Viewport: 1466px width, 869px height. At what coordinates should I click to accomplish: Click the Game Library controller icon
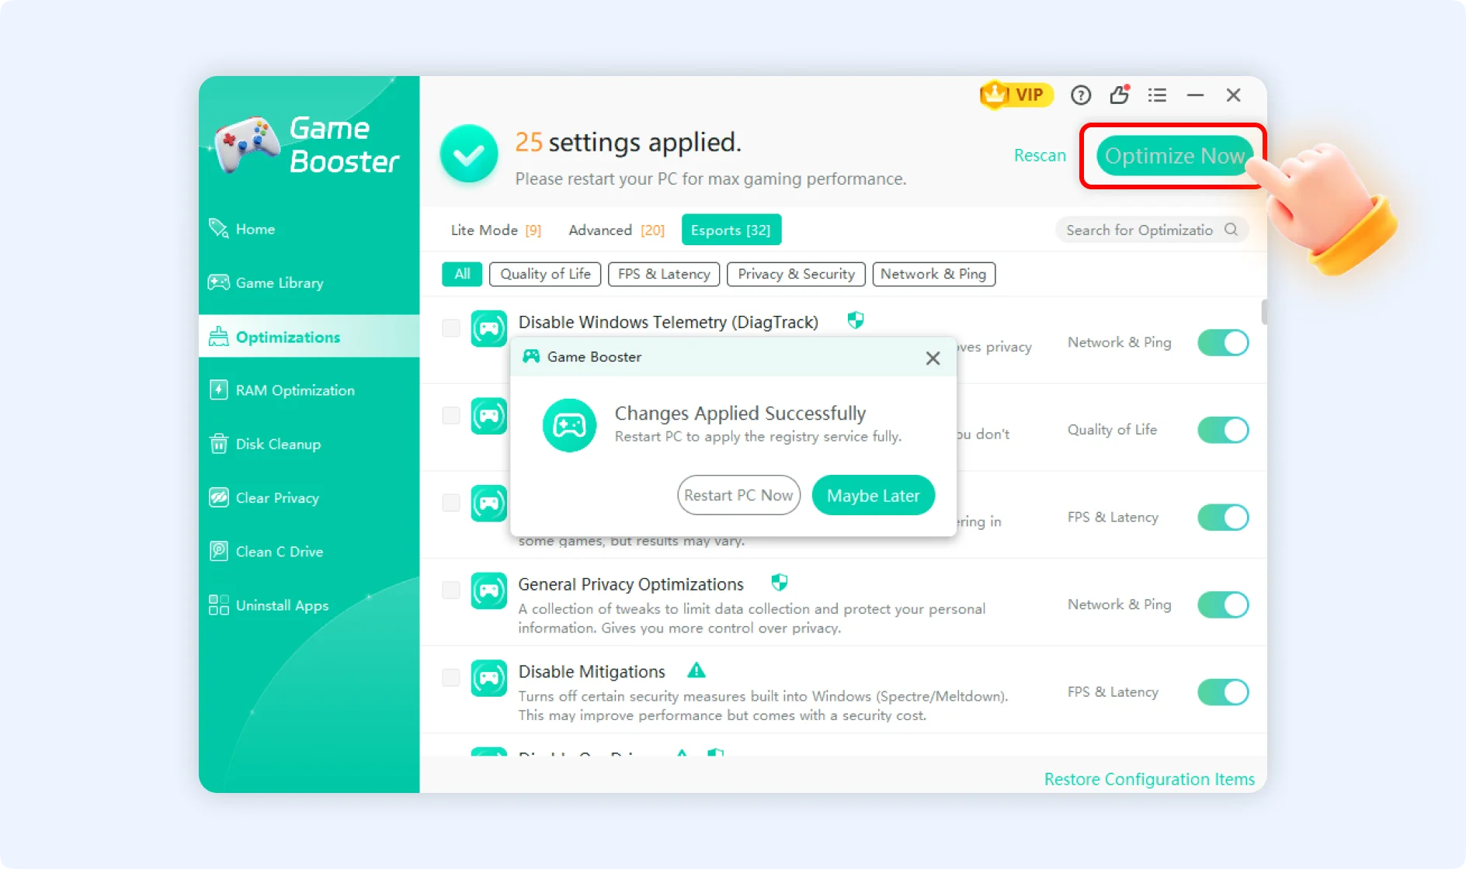pos(218,282)
